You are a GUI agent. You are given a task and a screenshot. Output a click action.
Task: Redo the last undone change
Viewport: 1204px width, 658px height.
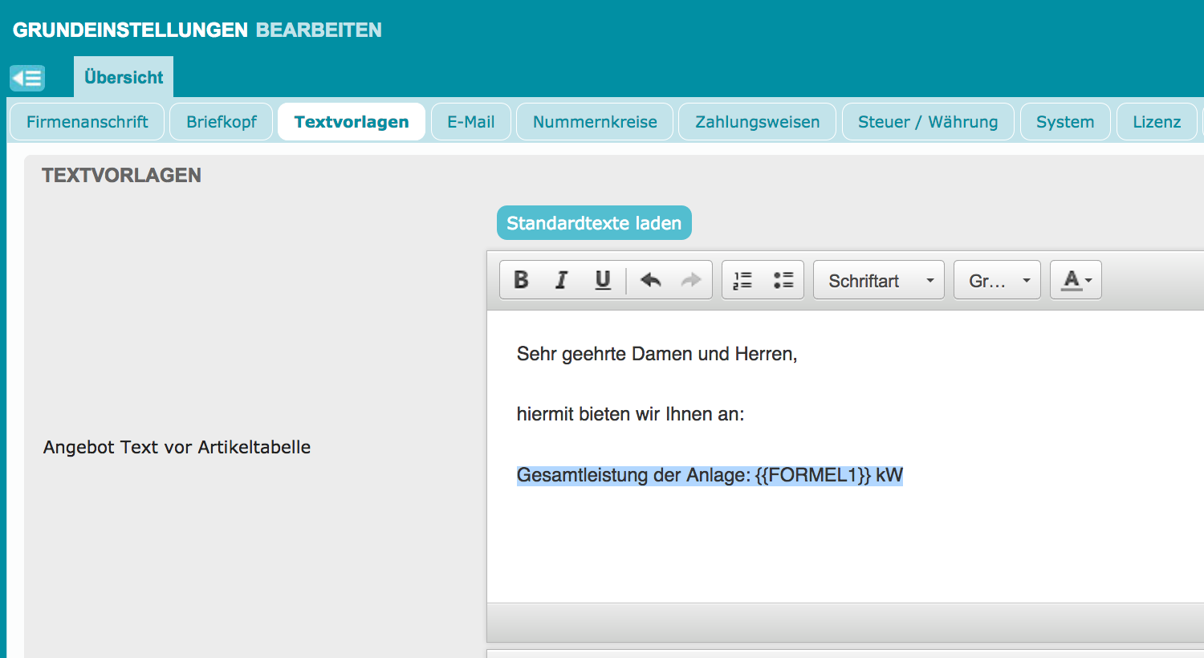point(690,280)
